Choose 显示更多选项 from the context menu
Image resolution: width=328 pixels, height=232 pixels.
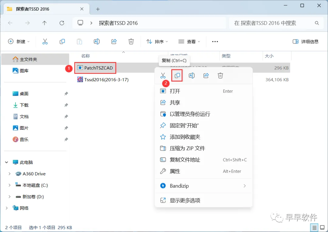coord(203,201)
